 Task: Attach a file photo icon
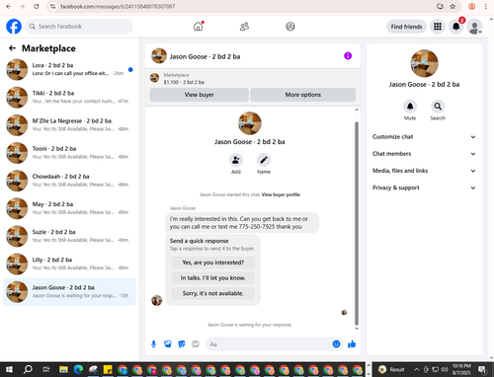(168, 344)
